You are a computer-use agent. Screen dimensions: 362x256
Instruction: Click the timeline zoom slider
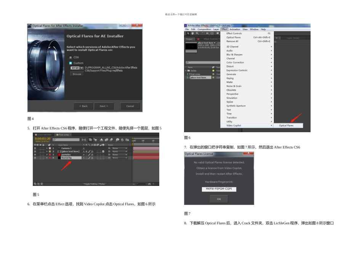pyautogui.click(x=141, y=184)
